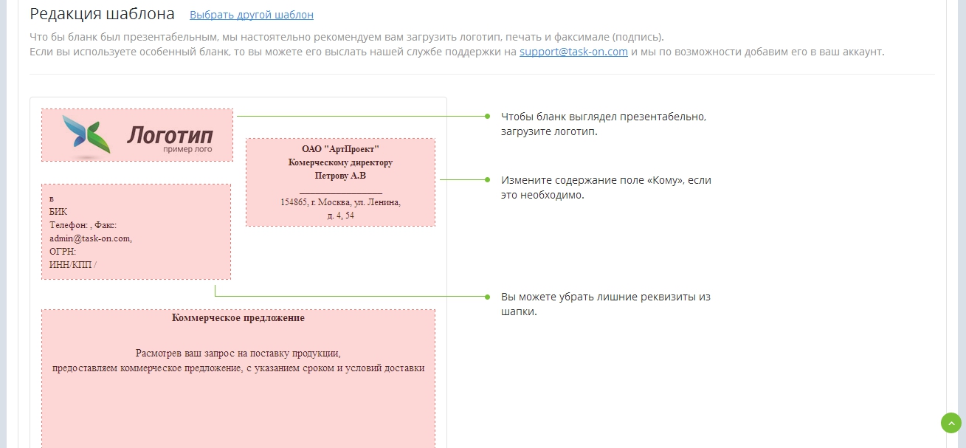Click the green scroll-to-top arrow button
The height and width of the screenshot is (448, 966).
click(951, 423)
